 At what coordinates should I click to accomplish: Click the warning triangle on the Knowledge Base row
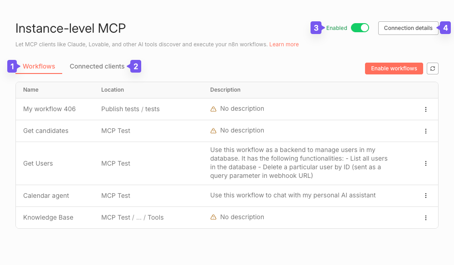[213, 217]
